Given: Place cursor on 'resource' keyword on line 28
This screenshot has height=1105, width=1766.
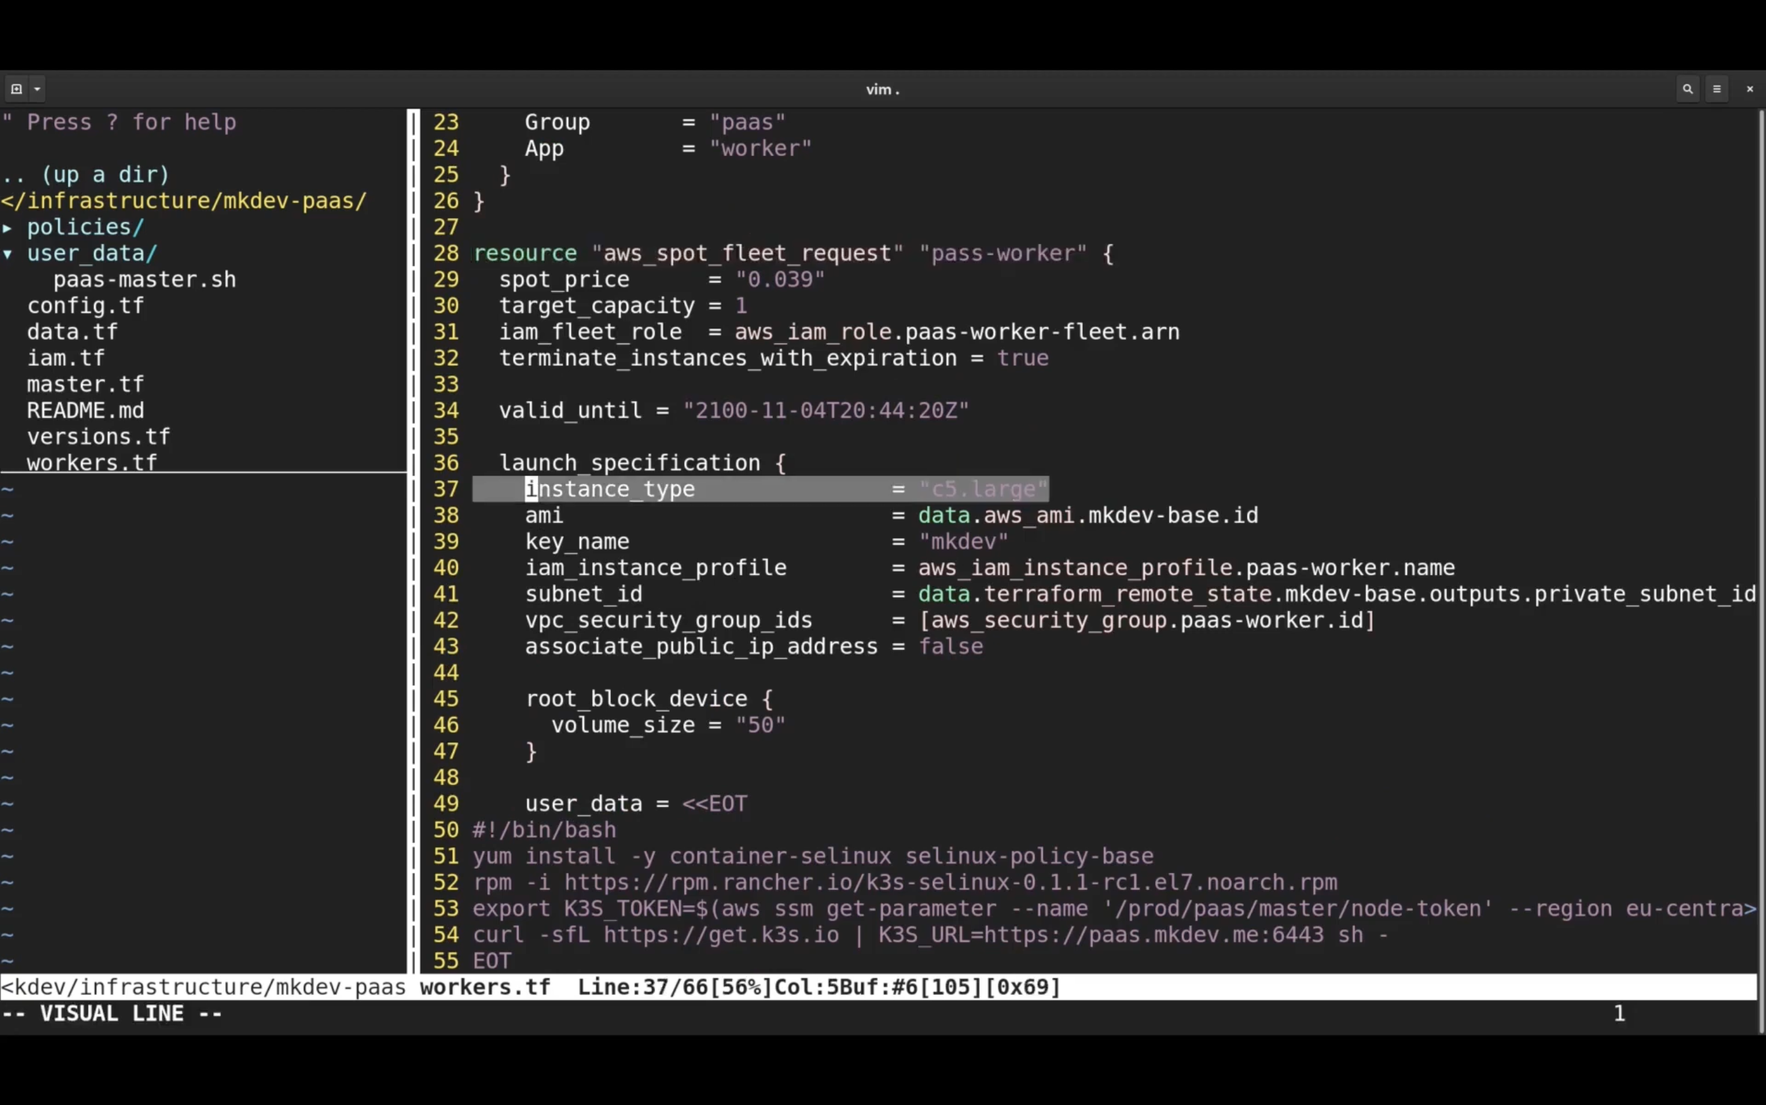Looking at the screenshot, I should click(x=525, y=253).
